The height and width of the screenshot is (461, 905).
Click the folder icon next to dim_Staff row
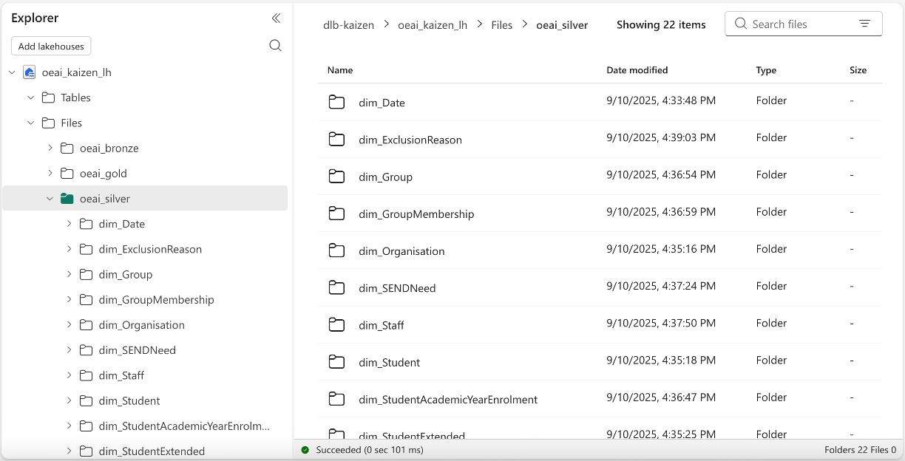pos(336,324)
